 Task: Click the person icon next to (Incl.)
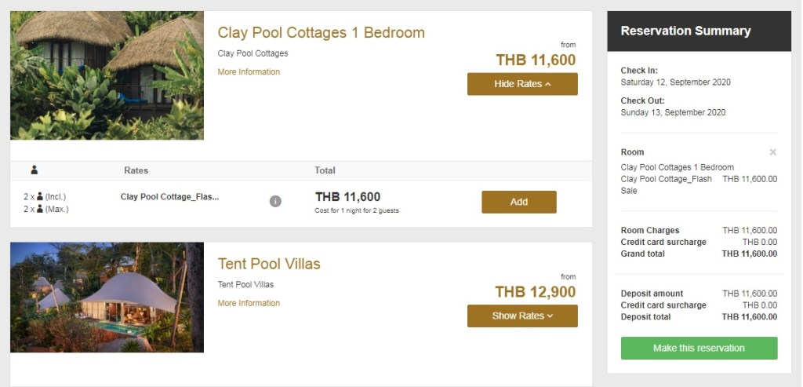click(x=38, y=197)
